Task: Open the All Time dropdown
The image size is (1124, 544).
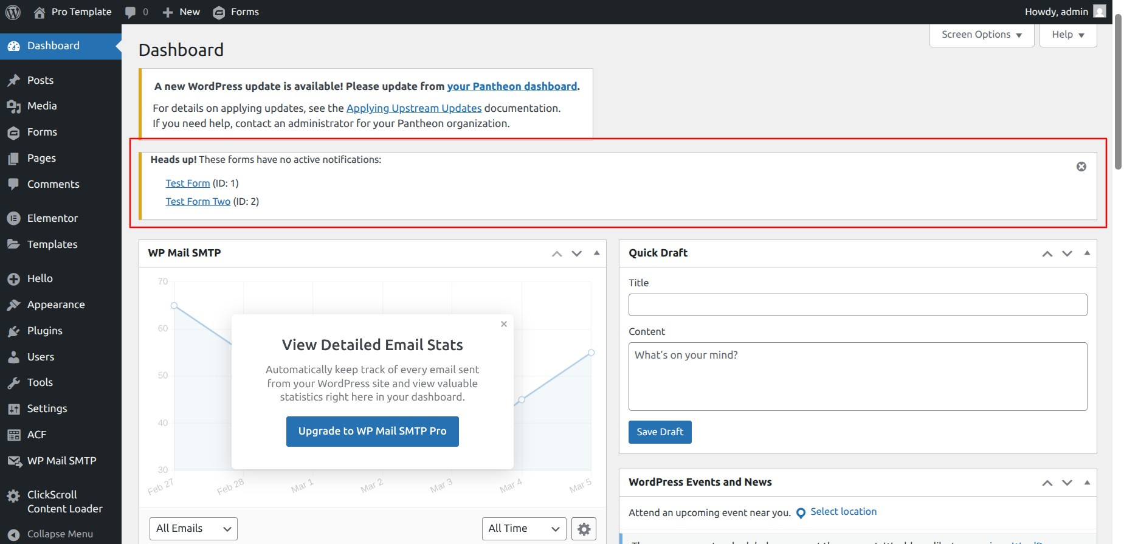Action: pyautogui.click(x=524, y=529)
